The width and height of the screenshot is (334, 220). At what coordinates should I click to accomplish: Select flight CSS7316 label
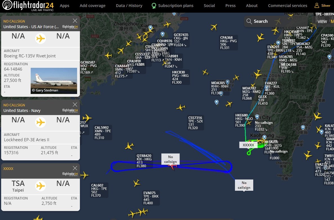195,123
